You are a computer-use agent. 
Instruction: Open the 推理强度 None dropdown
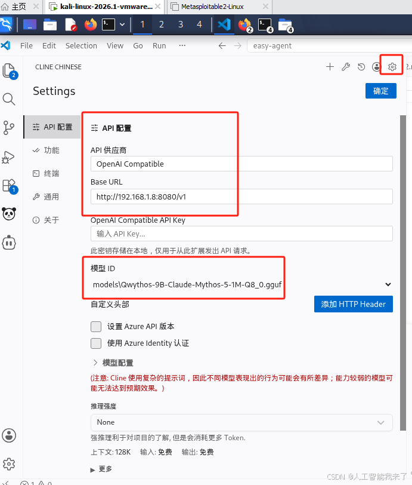pos(241,422)
